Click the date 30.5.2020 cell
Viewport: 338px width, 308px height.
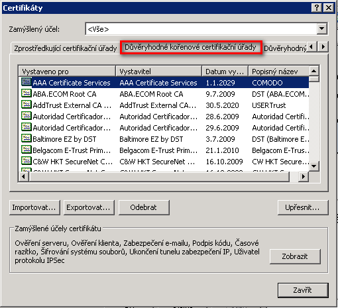pos(222,105)
